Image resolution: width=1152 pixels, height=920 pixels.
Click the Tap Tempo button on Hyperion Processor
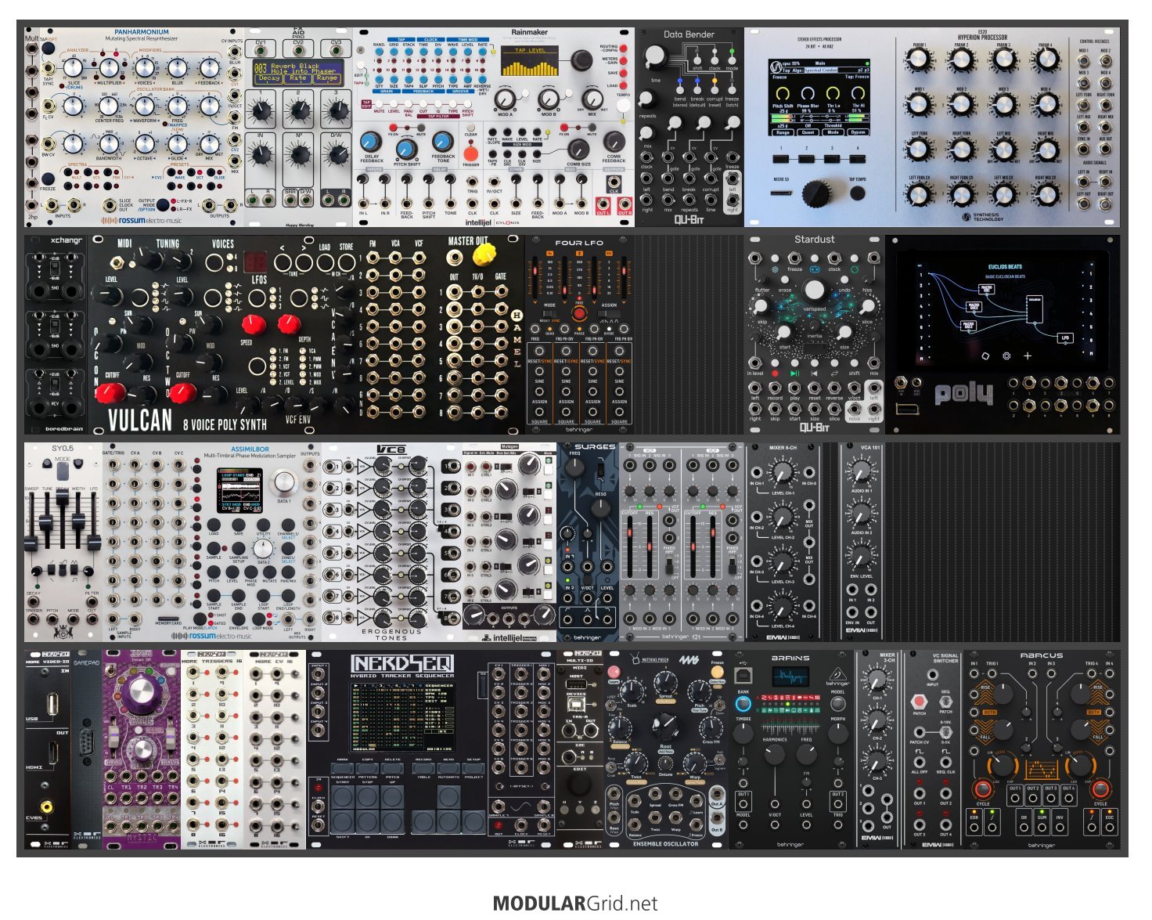coord(858,192)
